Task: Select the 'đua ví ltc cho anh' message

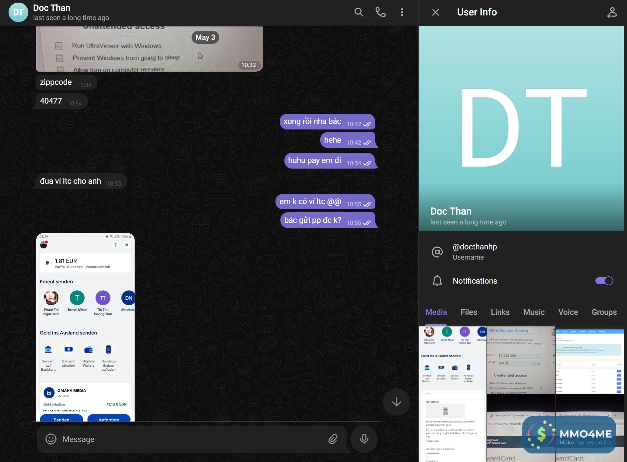Action: click(81, 181)
